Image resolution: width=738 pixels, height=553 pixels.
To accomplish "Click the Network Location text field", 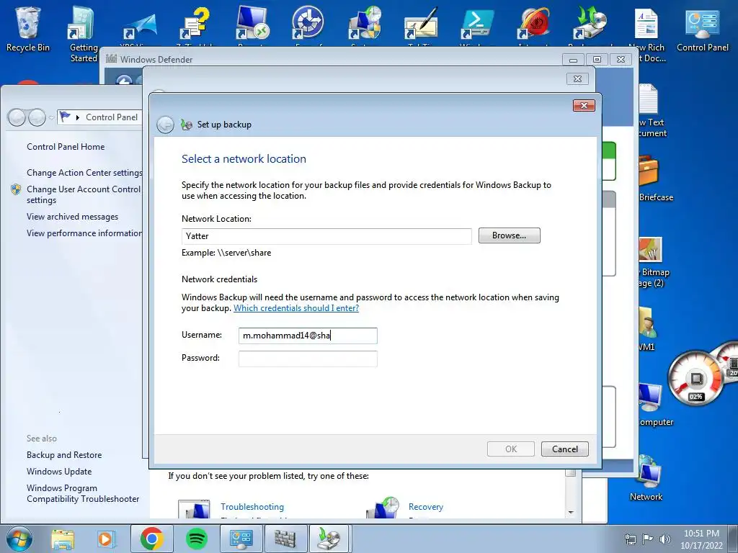I will pyautogui.click(x=326, y=236).
